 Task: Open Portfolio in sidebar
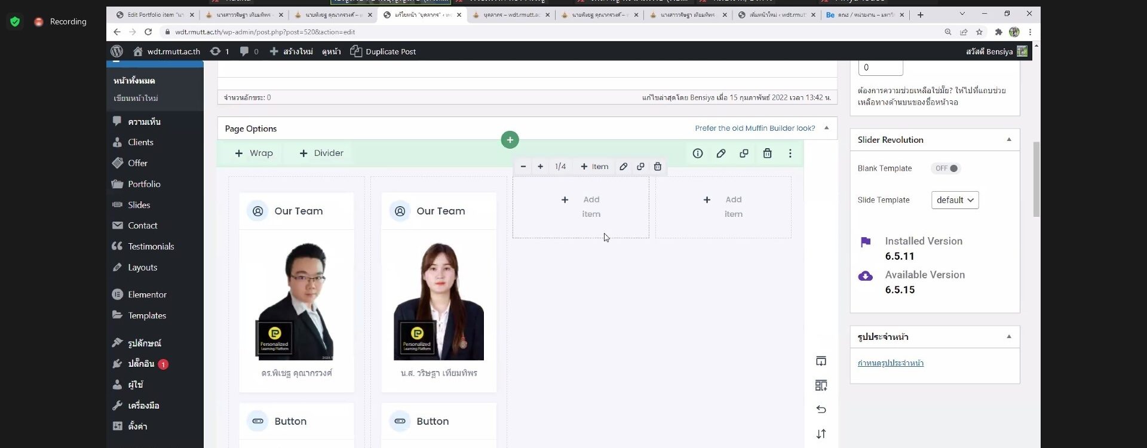(155, 184)
